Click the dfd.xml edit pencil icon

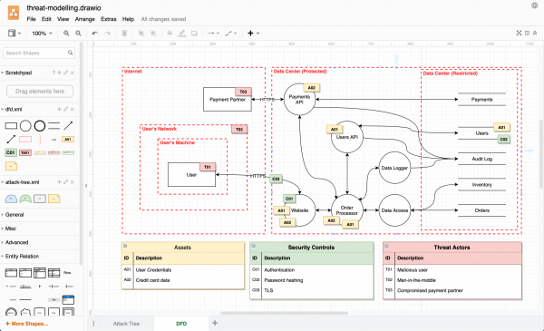click(x=65, y=109)
